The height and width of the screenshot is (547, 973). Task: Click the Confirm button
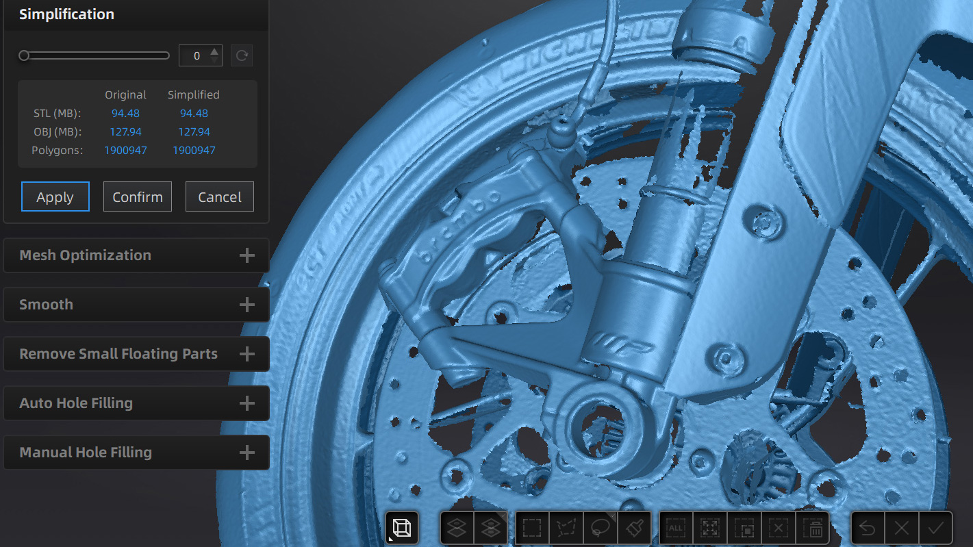(x=138, y=196)
